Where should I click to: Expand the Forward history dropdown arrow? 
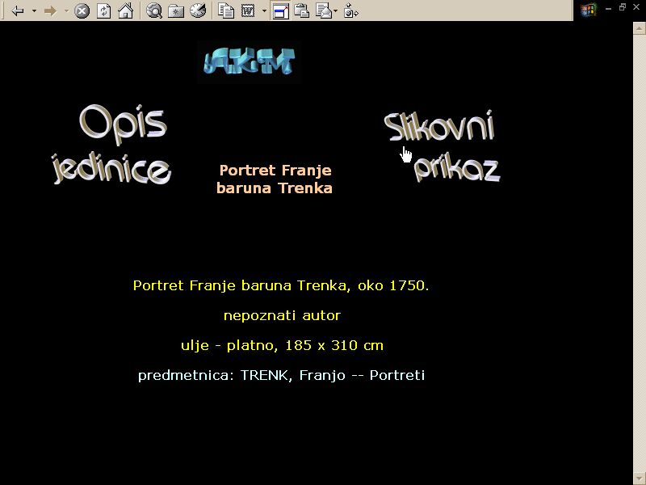click(x=65, y=11)
